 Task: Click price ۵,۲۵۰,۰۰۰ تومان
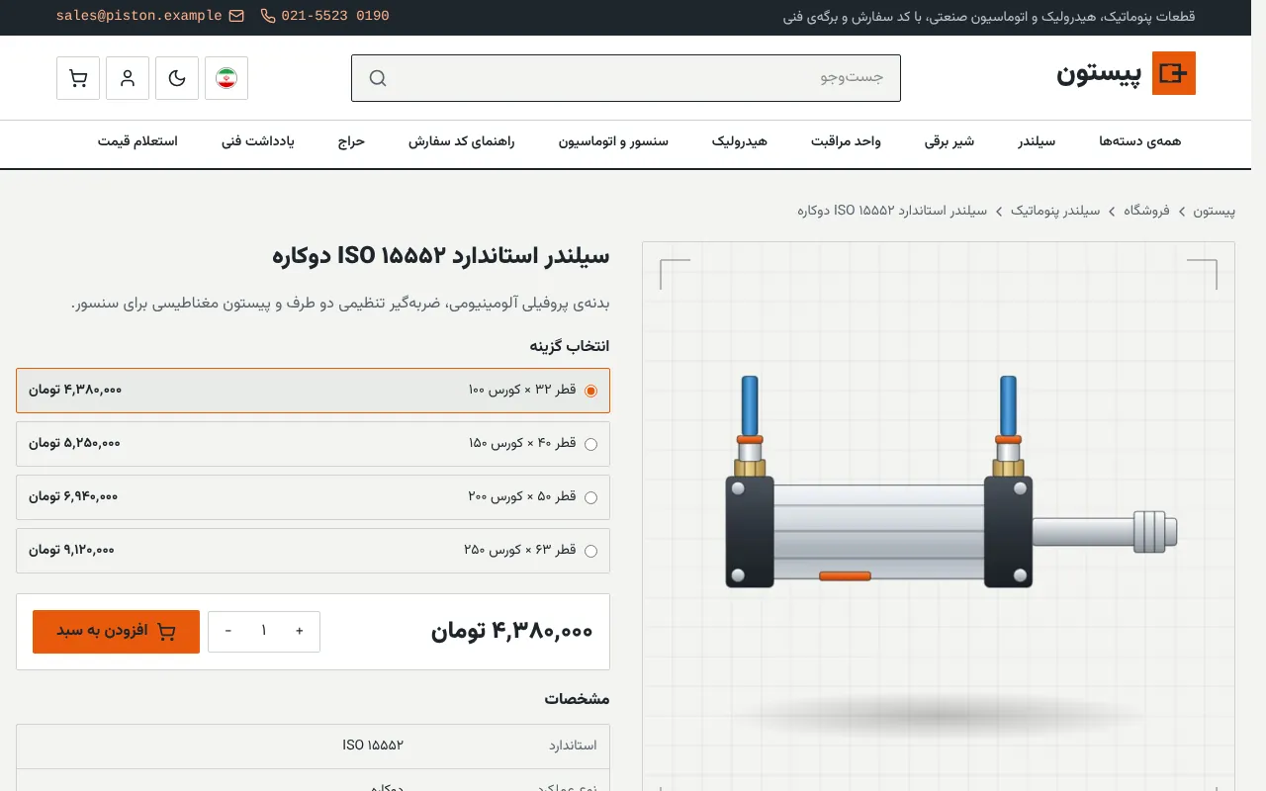[x=74, y=444]
